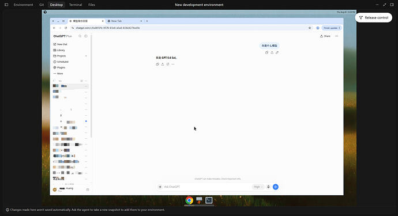
Task: Open the conversation options ellipsis menu
Action: coord(337,36)
